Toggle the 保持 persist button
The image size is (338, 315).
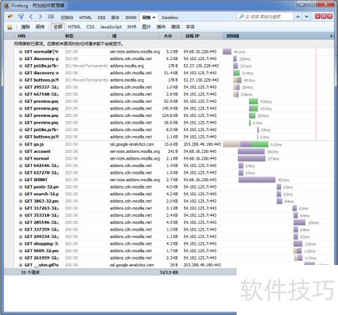[x=40, y=27]
